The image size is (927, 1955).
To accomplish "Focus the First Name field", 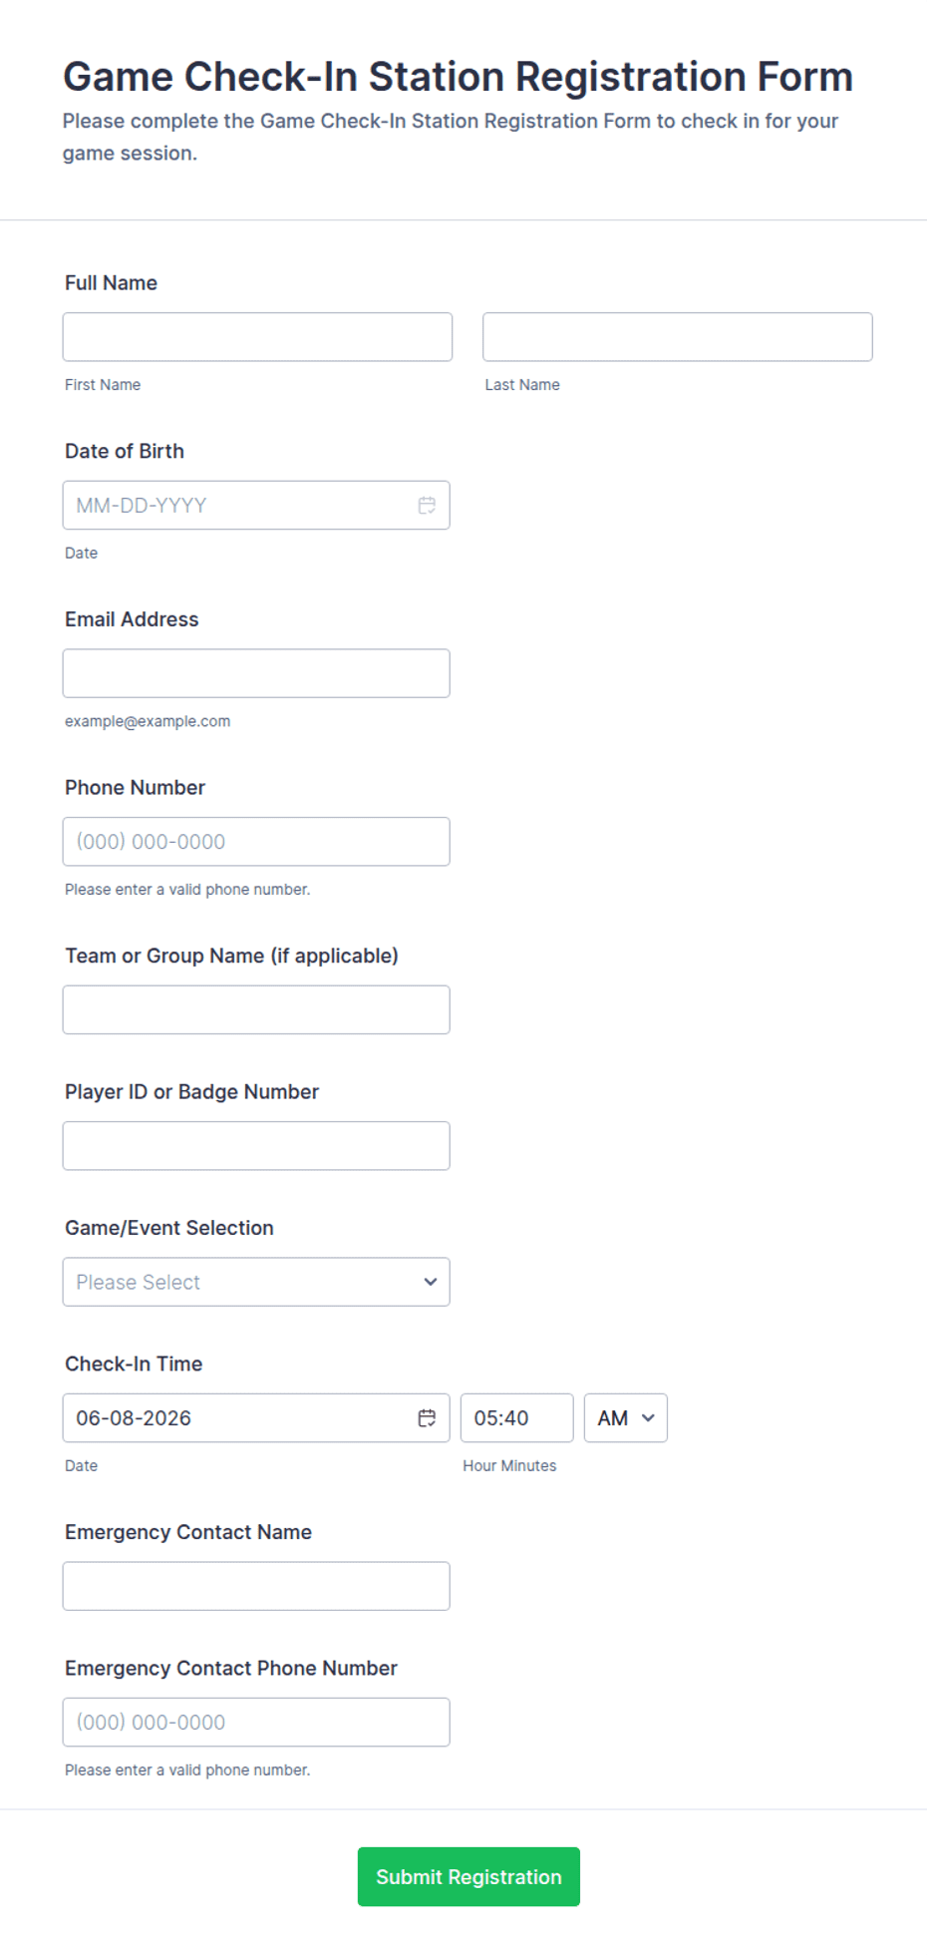I will (x=257, y=337).
